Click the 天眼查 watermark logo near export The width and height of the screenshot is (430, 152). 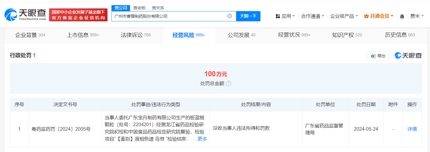click(408, 56)
